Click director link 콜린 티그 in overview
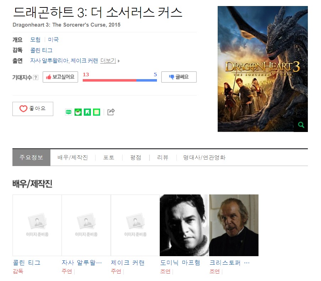Viewport: 321px width, 281px height. (41, 50)
